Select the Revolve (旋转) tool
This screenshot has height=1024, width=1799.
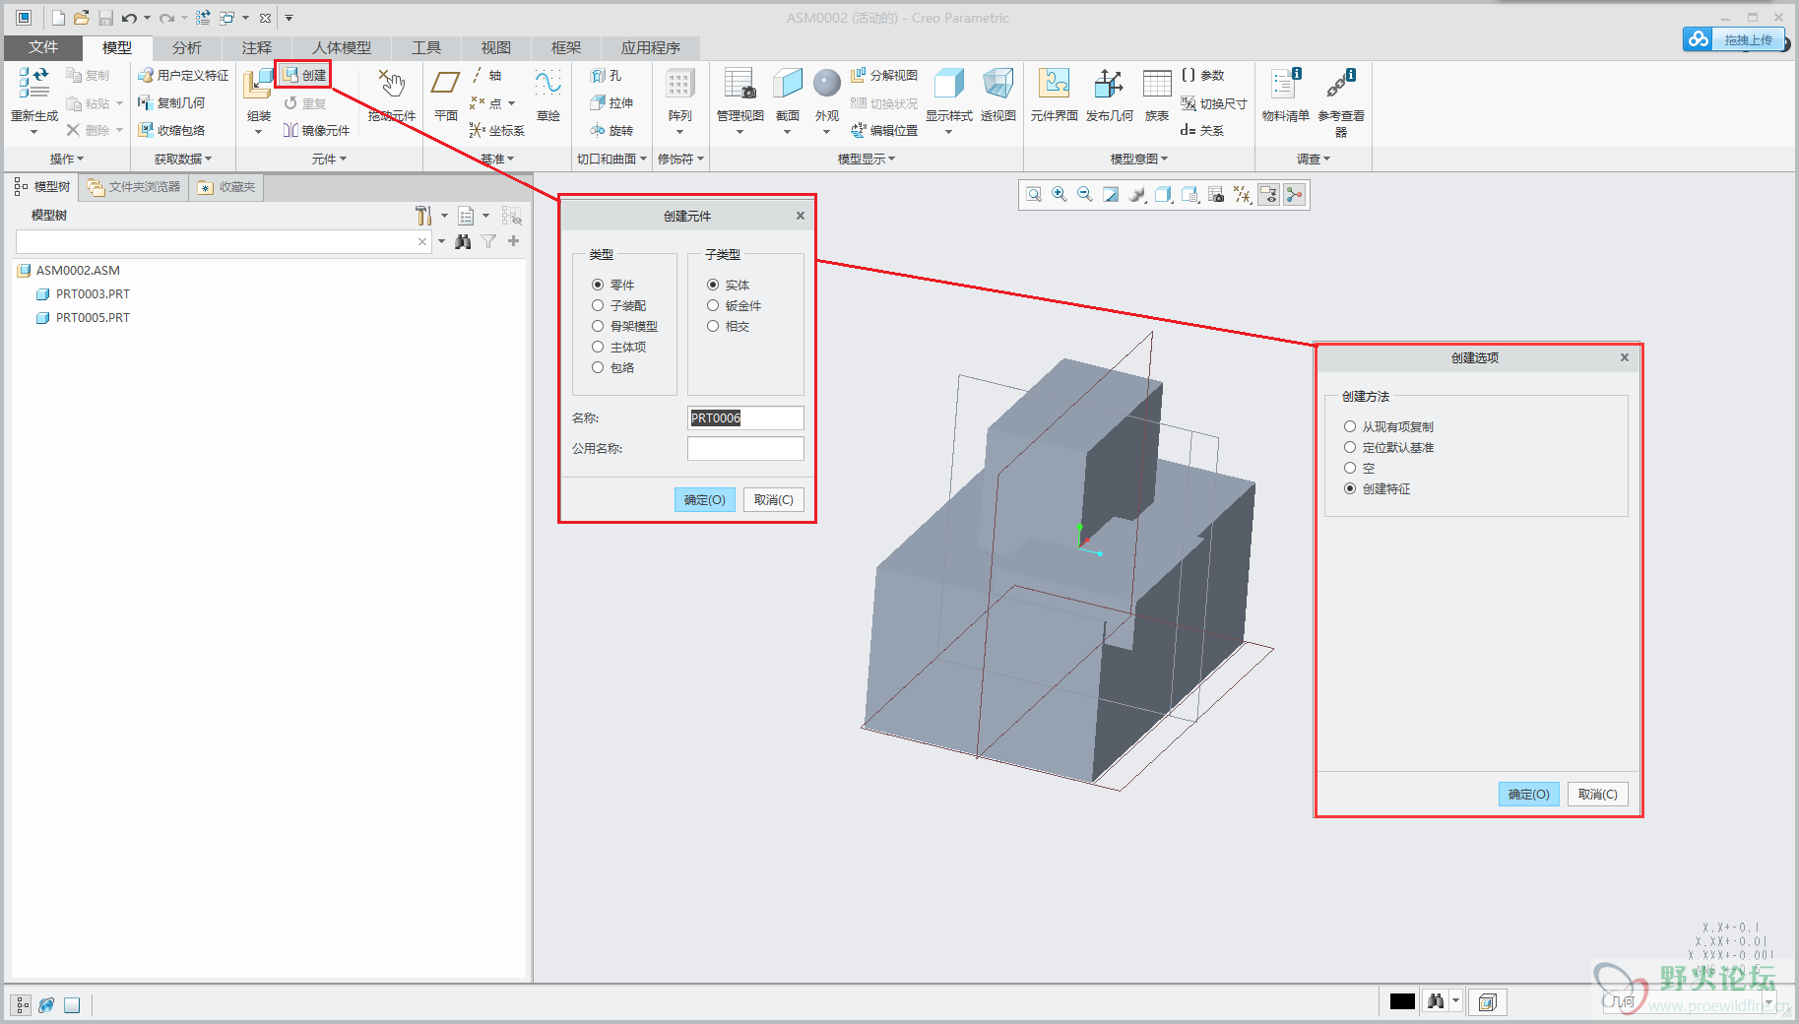coord(610,130)
